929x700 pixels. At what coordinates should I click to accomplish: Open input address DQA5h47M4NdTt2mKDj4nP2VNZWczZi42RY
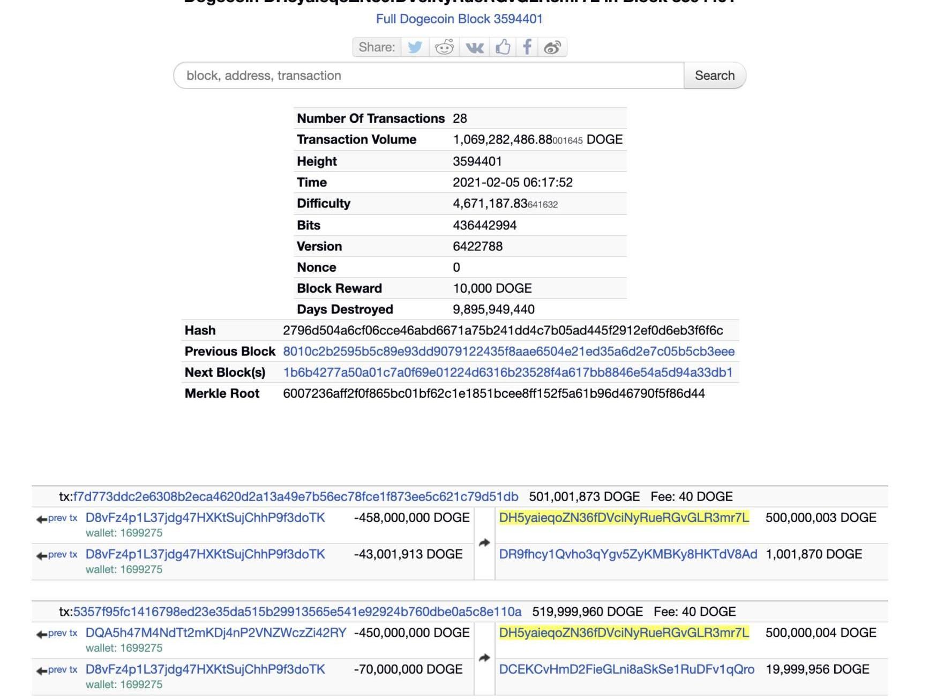pyautogui.click(x=216, y=633)
